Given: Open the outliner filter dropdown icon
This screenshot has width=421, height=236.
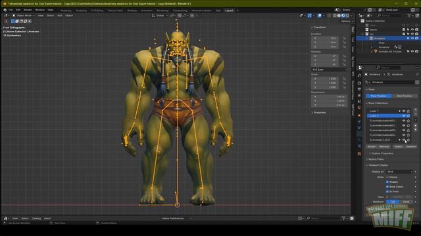Looking at the screenshot, I should (x=410, y=16).
